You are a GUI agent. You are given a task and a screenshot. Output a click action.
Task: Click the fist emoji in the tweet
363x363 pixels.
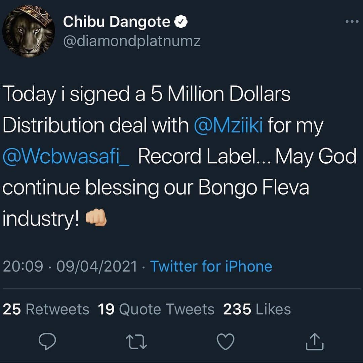(96, 218)
